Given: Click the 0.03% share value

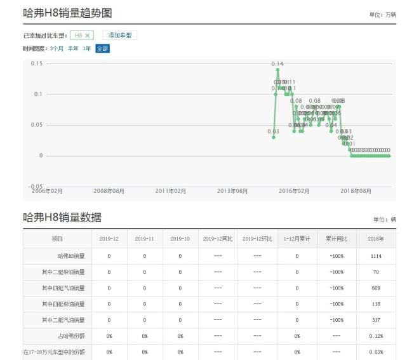Looking at the screenshot, I should coord(376,352).
